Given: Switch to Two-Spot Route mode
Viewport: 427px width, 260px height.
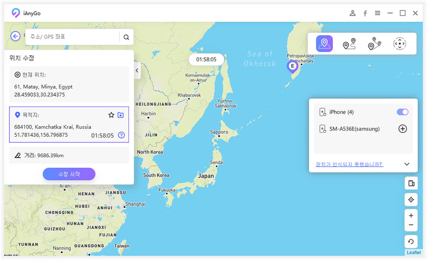Looking at the screenshot, I should (x=349, y=43).
